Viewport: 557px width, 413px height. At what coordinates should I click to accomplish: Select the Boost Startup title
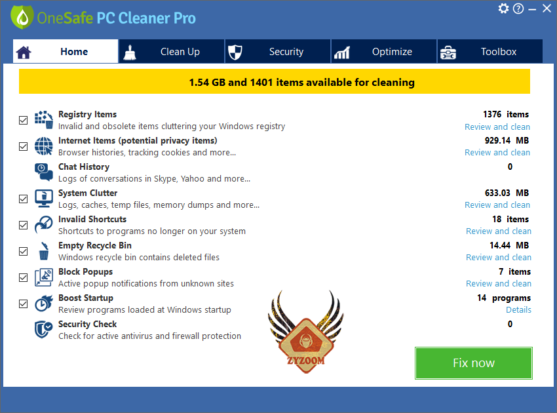pos(86,298)
